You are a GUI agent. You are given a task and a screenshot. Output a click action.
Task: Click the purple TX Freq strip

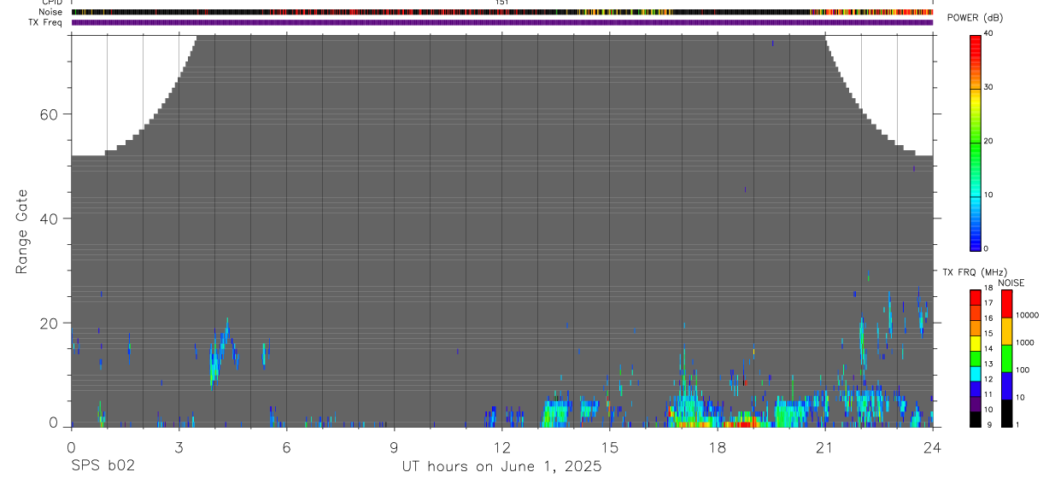(502, 23)
